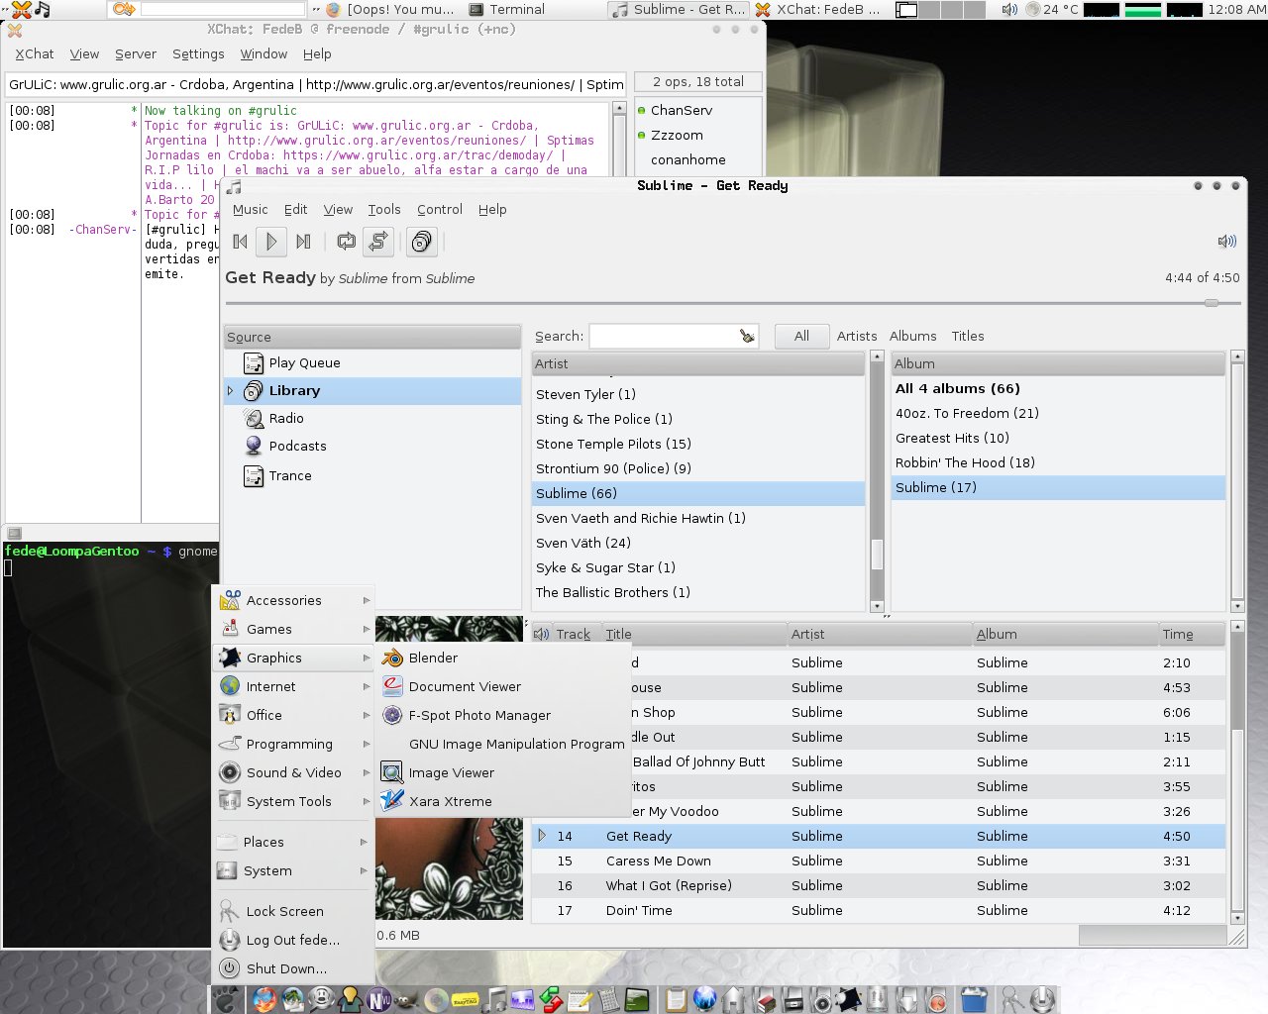This screenshot has height=1014, width=1268.
Task: Click the Previous track button in Rhythmbox
Action: [x=240, y=241]
